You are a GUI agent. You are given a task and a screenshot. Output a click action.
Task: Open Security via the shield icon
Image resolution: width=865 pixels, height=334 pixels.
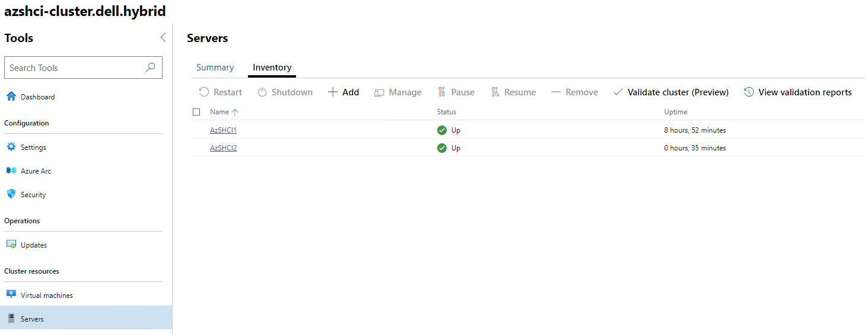[11, 194]
